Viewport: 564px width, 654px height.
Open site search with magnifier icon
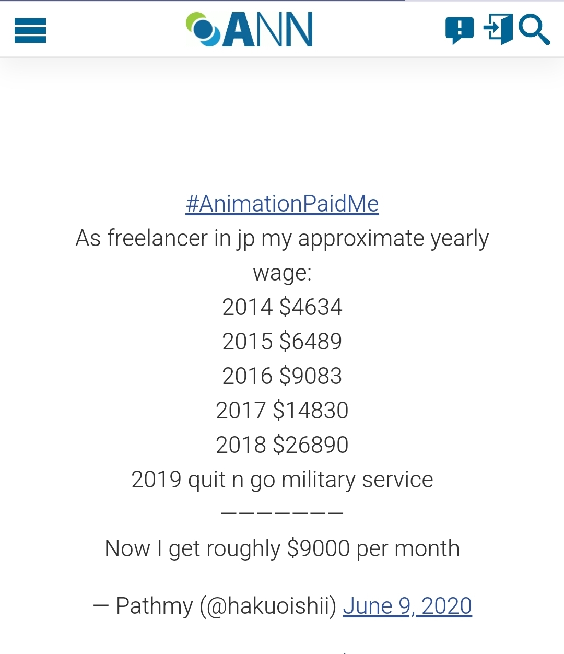click(x=534, y=30)
